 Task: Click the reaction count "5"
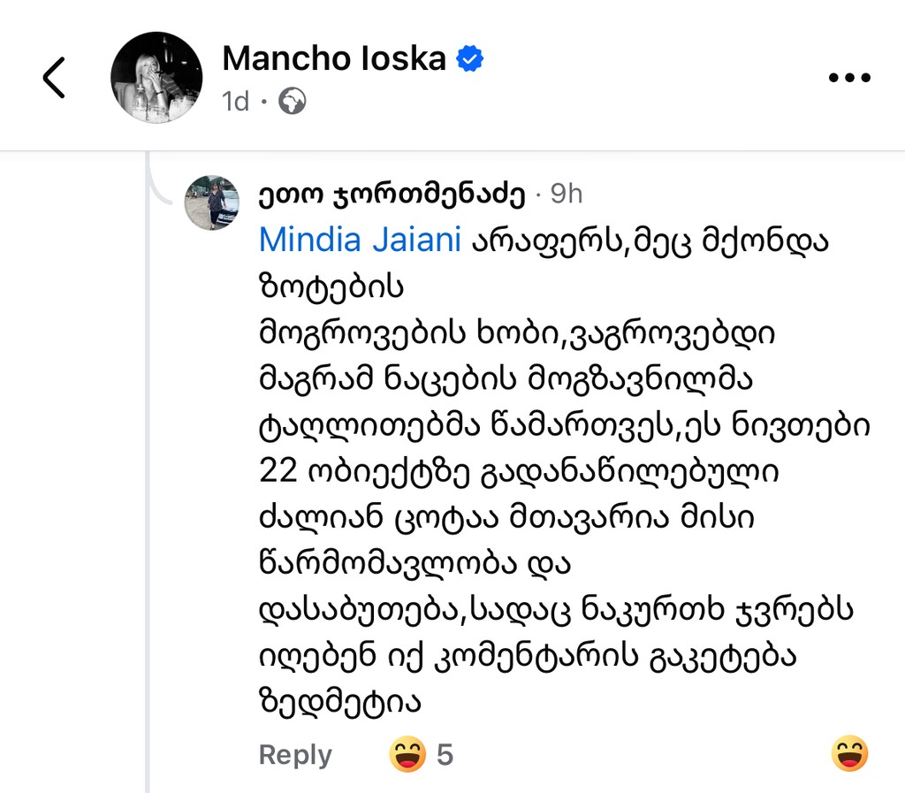point(445,755)
